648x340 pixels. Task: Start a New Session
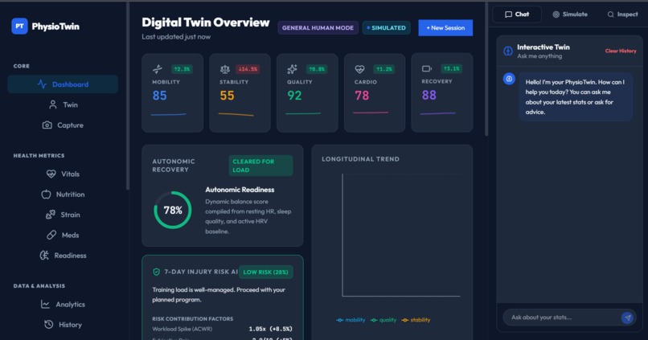pos(445,27)
